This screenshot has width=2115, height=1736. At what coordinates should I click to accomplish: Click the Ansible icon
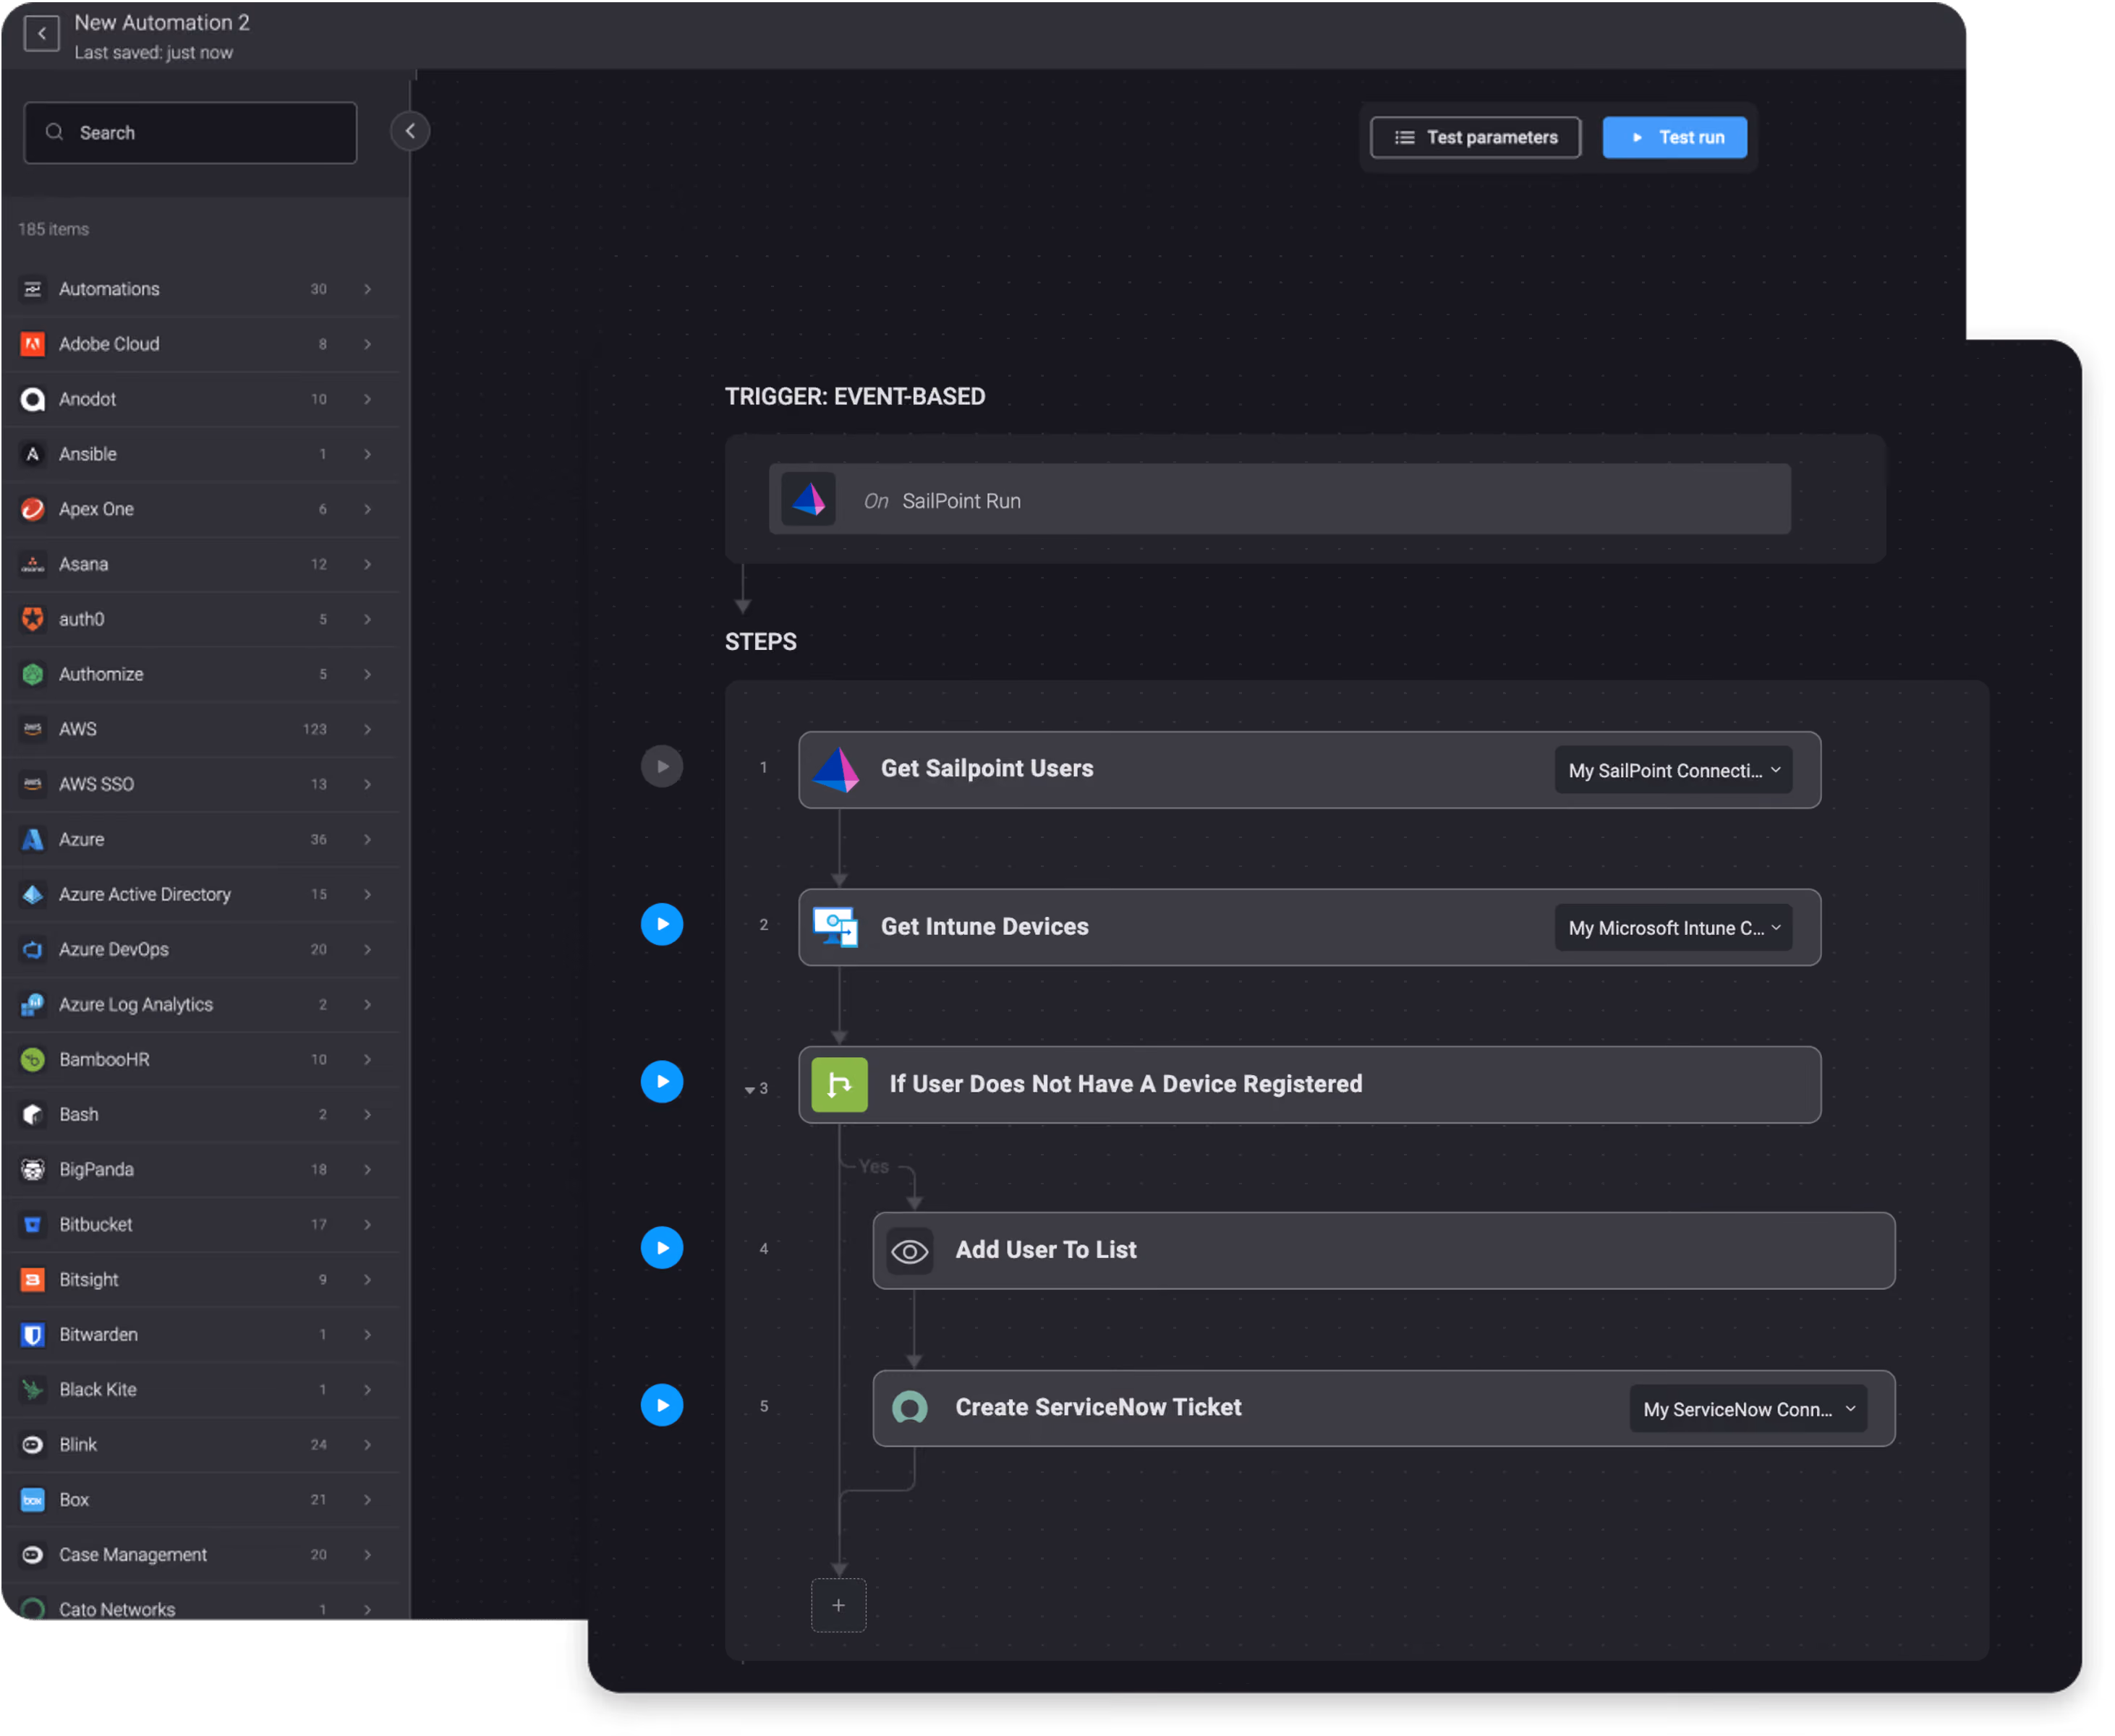[x=33, y=454]
